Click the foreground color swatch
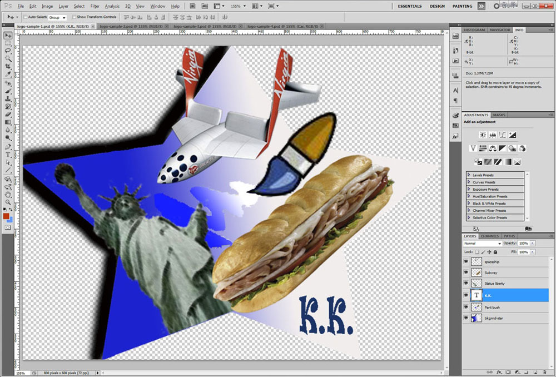Viewport: 556px width, 377px height. (x=6, y=216)
